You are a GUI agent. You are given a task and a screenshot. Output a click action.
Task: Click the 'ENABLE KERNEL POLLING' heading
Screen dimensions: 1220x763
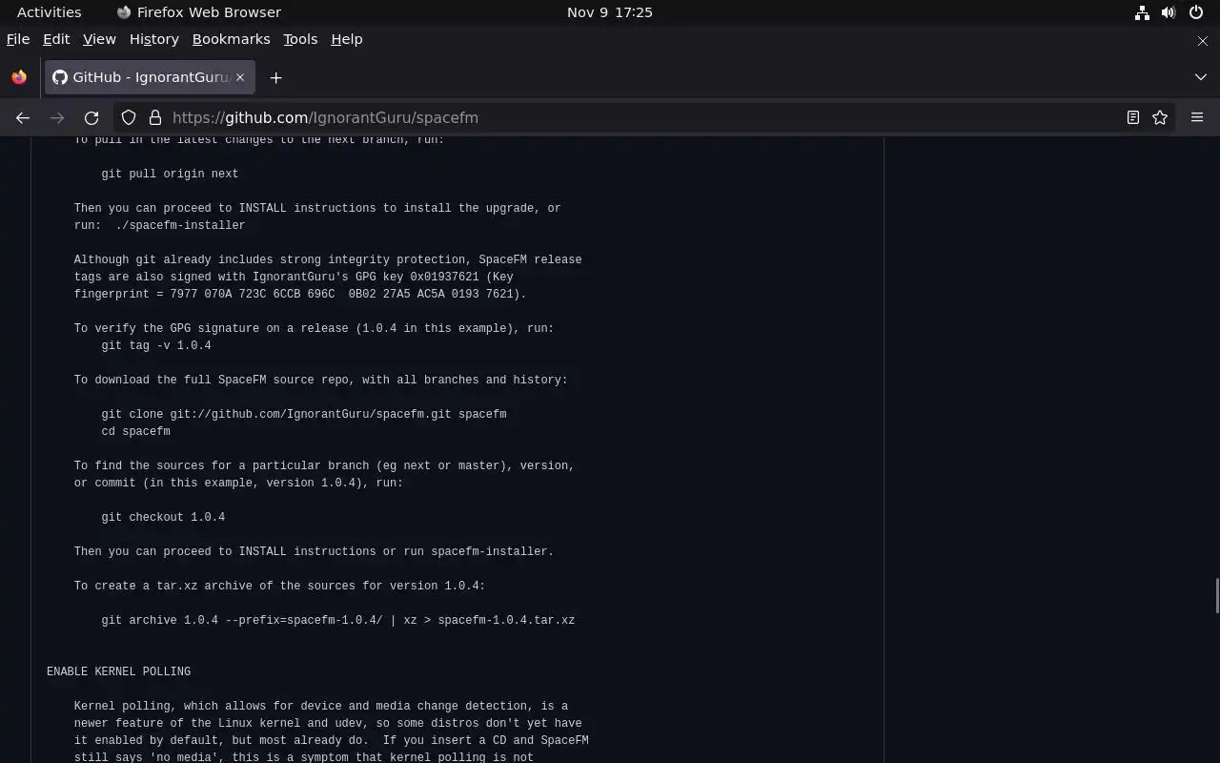click(118, 671)
